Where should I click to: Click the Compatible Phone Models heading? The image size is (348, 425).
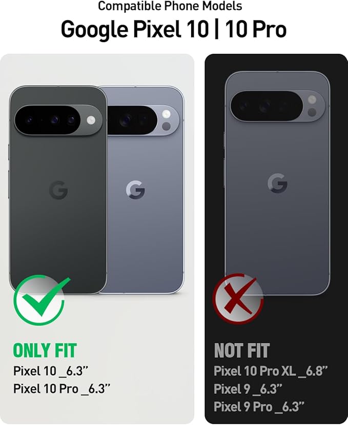click(x=170, y=6)
